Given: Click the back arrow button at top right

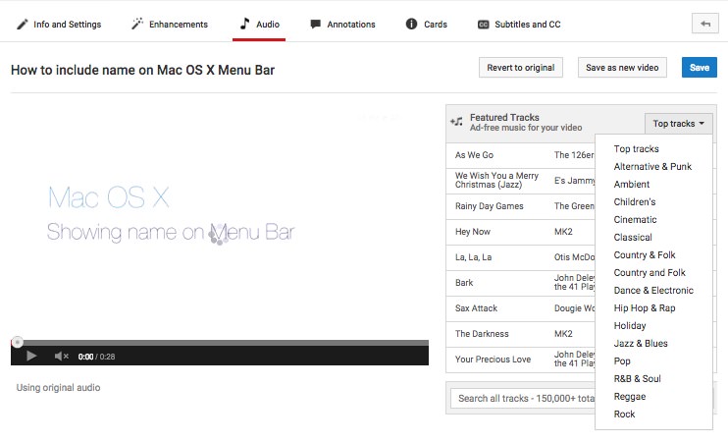Looking at the screenshot, I should pos(704,24).
